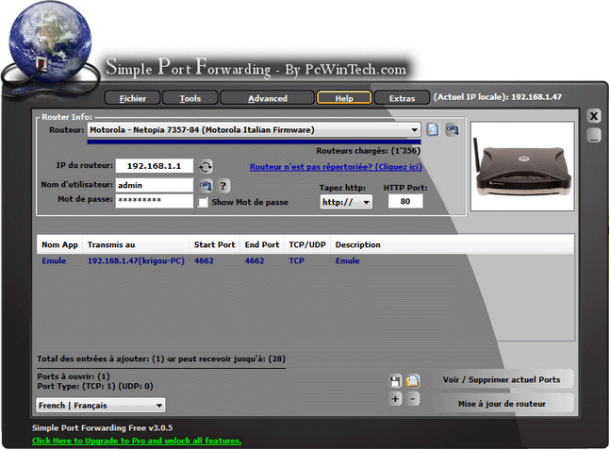This screenshot has height=450, width=610.
Task: Click the Start Port 4662 cell
Action: 204,260
